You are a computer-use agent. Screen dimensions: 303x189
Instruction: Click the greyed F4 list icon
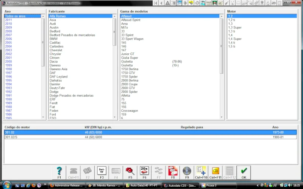pyautogui.click(x=116, y=173)
